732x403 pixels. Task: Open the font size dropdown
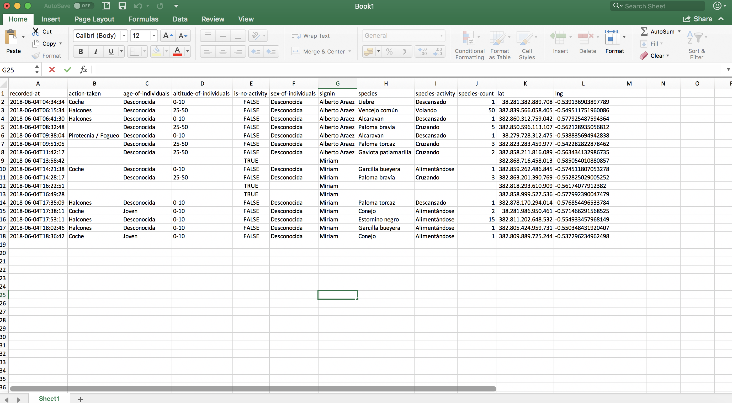[154, 35]
